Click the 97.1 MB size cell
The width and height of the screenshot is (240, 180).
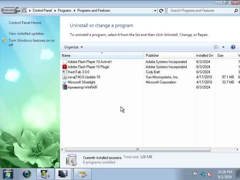pos(228,77)
